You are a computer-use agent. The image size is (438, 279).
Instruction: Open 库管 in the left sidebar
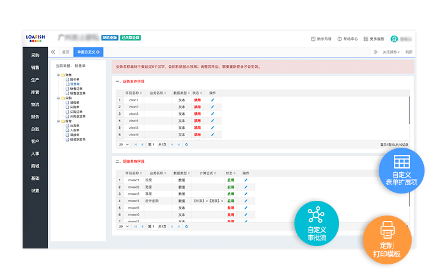pyautogui.click(x=35, y=92)
